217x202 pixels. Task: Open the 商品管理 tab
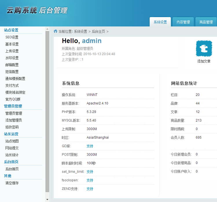(x=206, y=22)
